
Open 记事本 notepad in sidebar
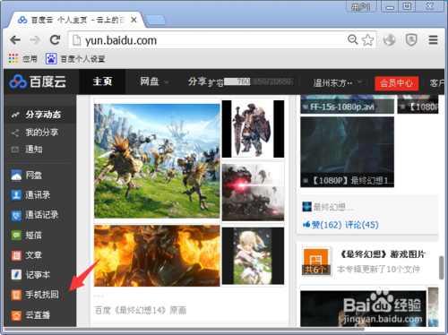30,275
